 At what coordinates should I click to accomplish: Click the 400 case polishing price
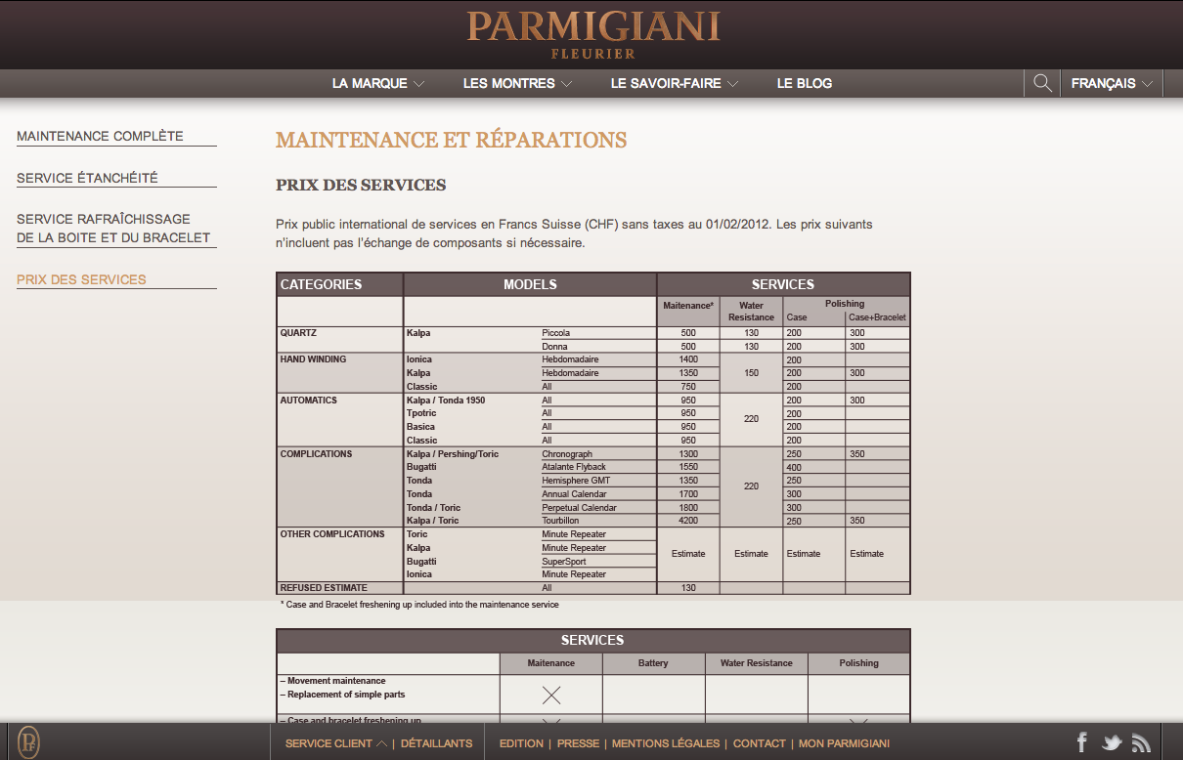click(794, 467)
